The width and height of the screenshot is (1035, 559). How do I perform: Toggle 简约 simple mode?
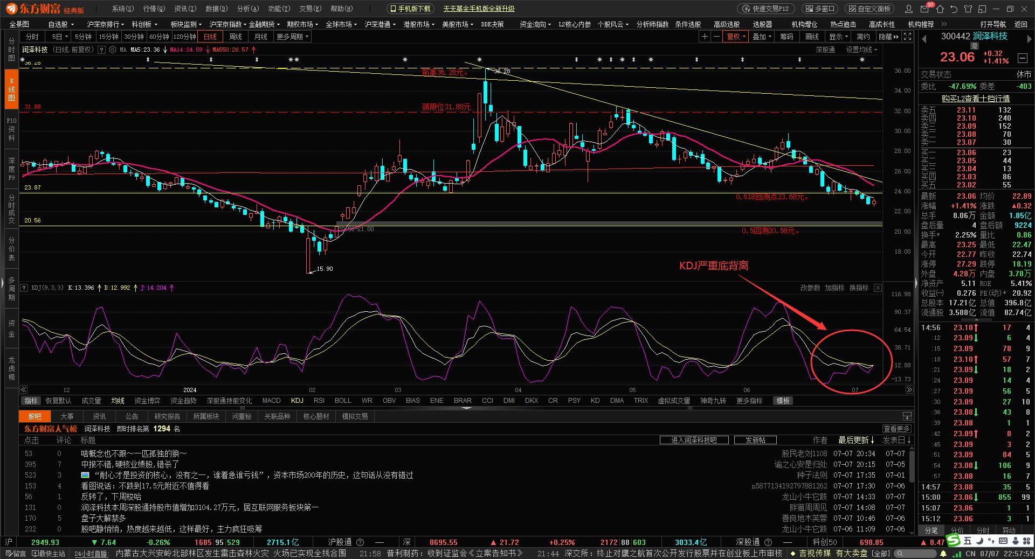[x=863, y=37]
